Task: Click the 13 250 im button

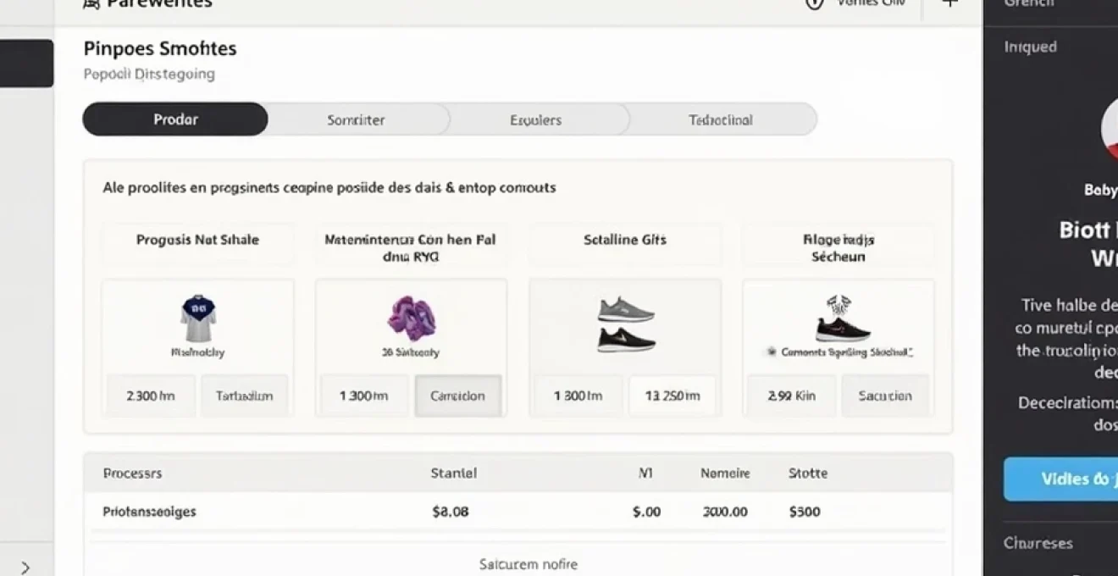Action: coord(672,396)
